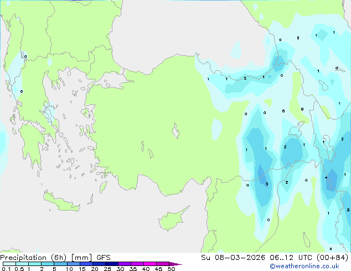
Task: Select the 25–30 mm legend swatch
Action: [x=111, y=264]
